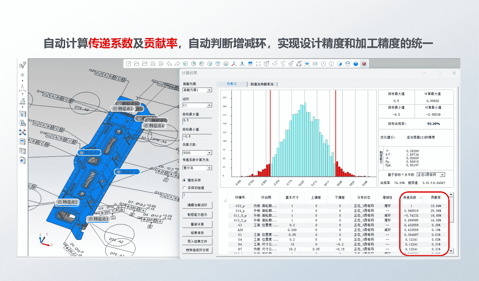Click the fit-to-screen expand arrows icon
This screenshot has width=479, height=281.
click(258, 64)
